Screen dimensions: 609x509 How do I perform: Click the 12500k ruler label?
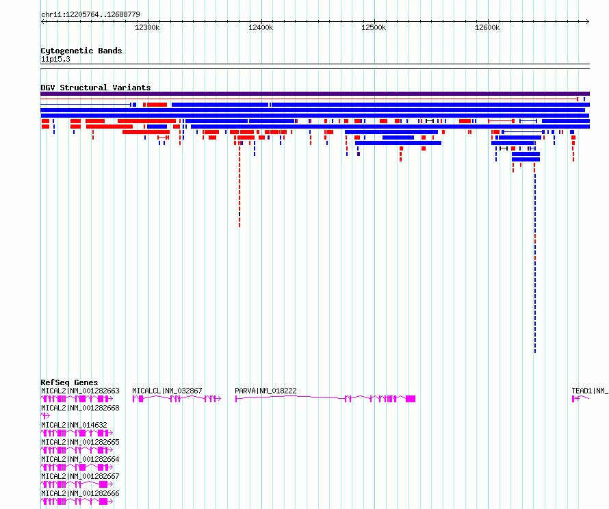(x=374, y=27)
